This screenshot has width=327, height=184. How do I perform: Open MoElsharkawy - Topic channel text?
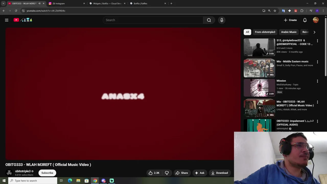(287, 85)
